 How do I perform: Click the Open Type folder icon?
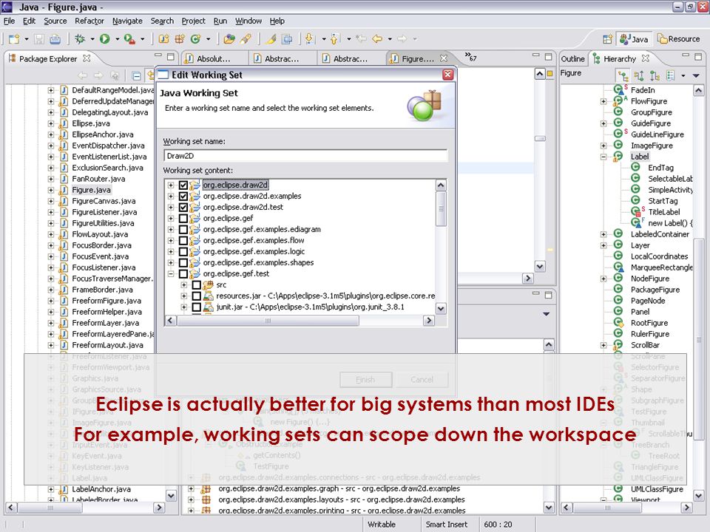click(x=229, y=39)
